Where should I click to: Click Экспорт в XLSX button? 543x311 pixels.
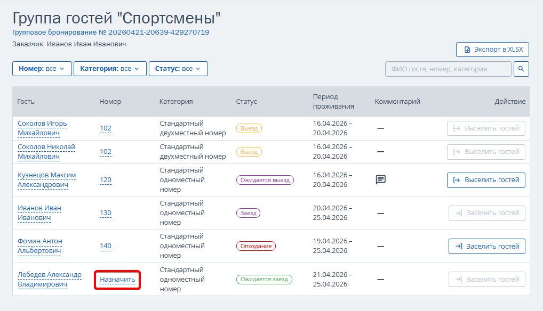(x=492, y=50)
